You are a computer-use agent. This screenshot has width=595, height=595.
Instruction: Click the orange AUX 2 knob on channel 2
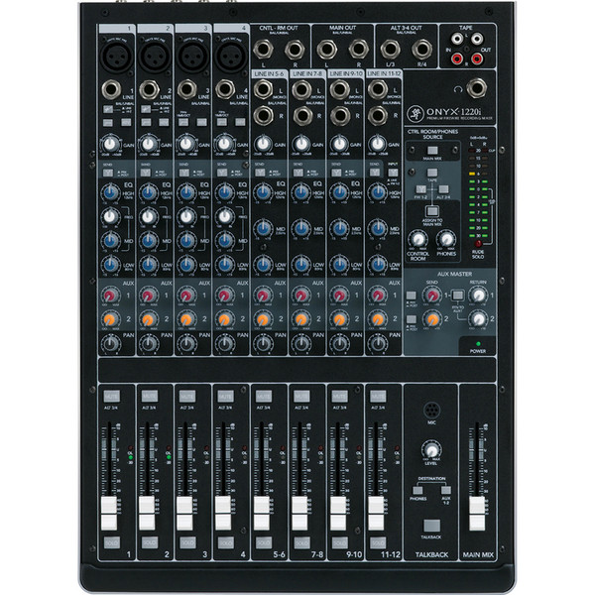[x=149, y=319]
